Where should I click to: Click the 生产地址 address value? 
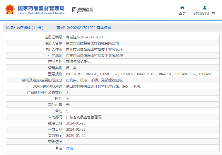point(94,56)
